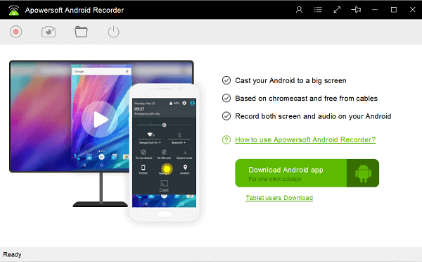Start recording with the red record button

click(16, 32)
